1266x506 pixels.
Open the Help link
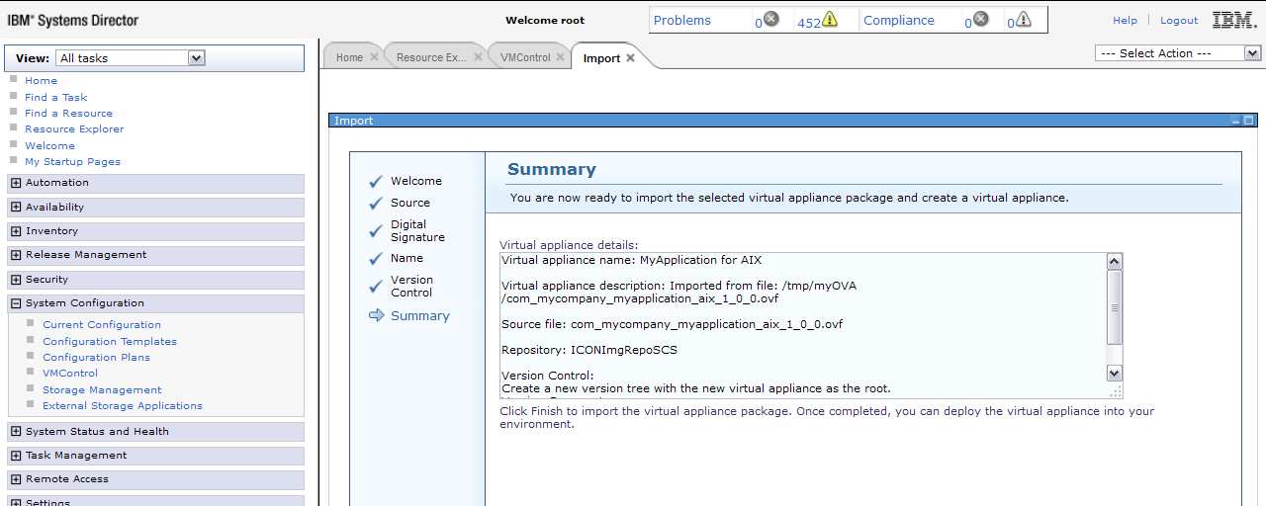click(x=1125, y=20)
